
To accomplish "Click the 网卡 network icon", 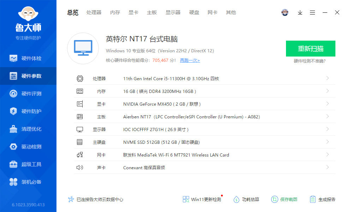I will tap(80, 155).
